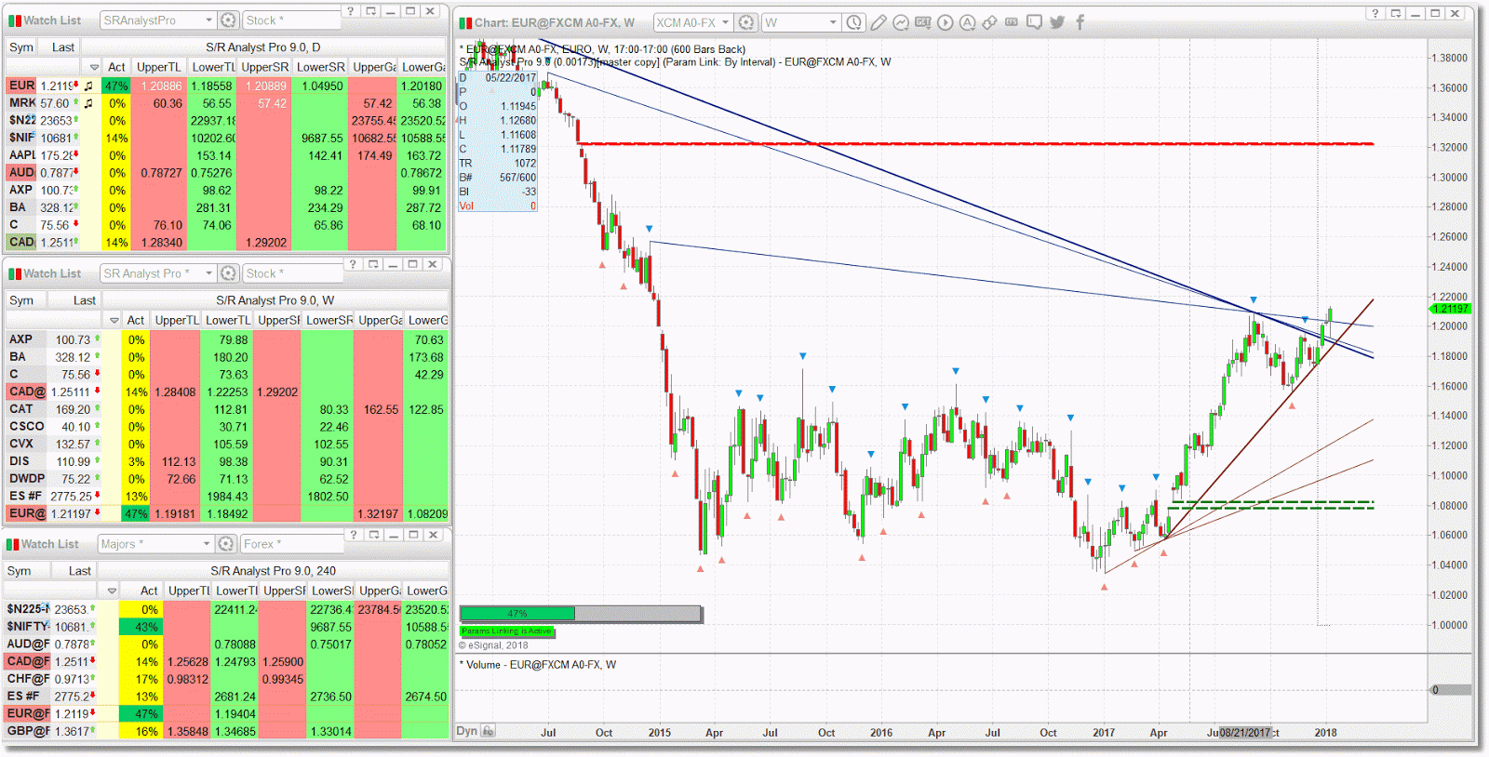Click the Twitter bird icon in chart toolbar
The width and height of the screenshot is (1489, 757).
[1057, 21]
